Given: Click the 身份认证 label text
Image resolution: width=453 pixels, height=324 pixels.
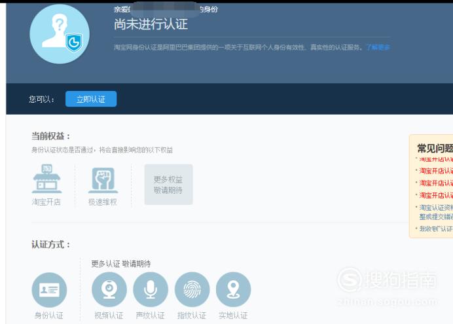Looking at the screenshot, I should [x=49, y=315].
